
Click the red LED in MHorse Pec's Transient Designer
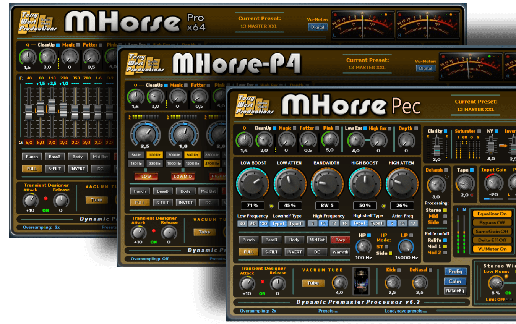pos(263,282)
